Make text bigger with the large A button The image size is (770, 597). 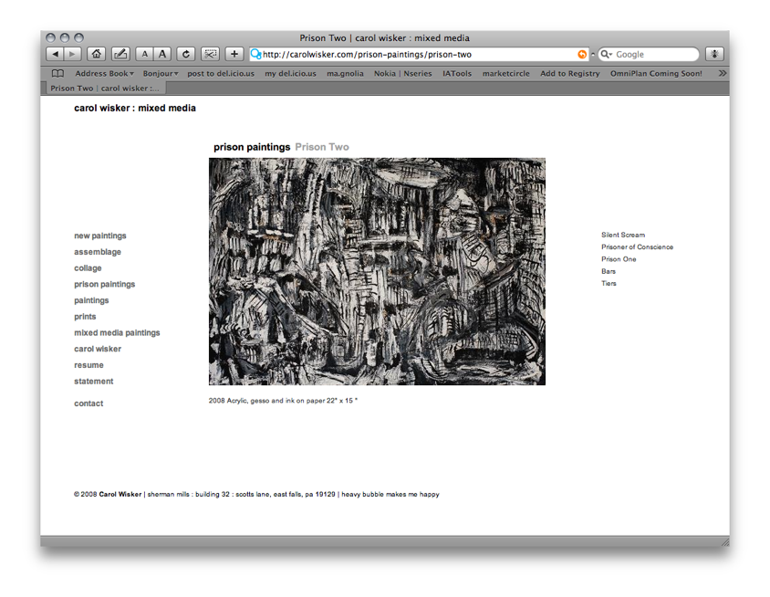[162, 54]
